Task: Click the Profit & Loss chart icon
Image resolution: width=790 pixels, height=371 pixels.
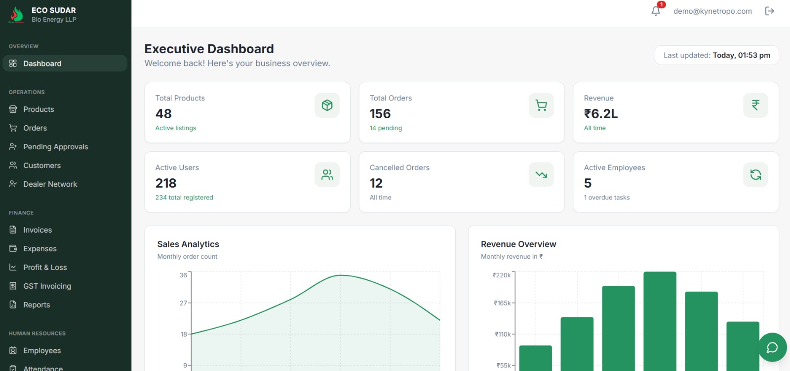Action: [13, 268]
